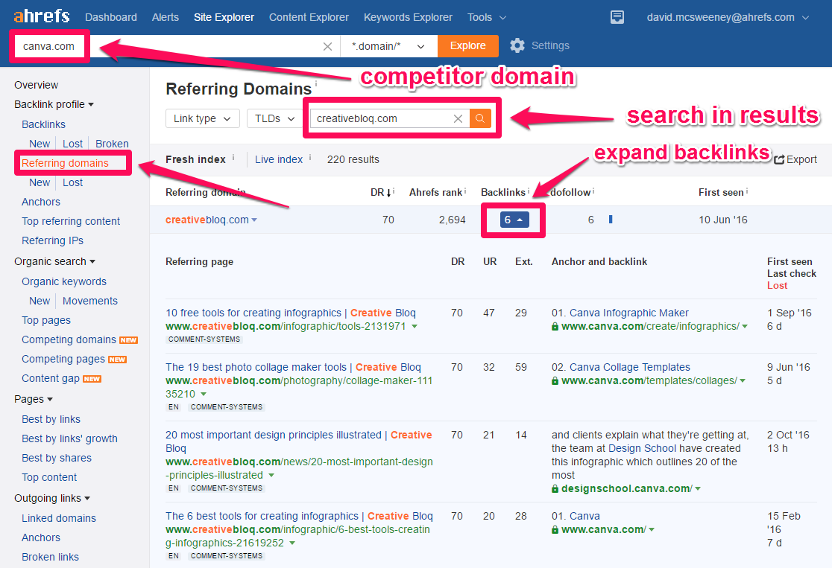Open Overview in the sidebar

36,85
